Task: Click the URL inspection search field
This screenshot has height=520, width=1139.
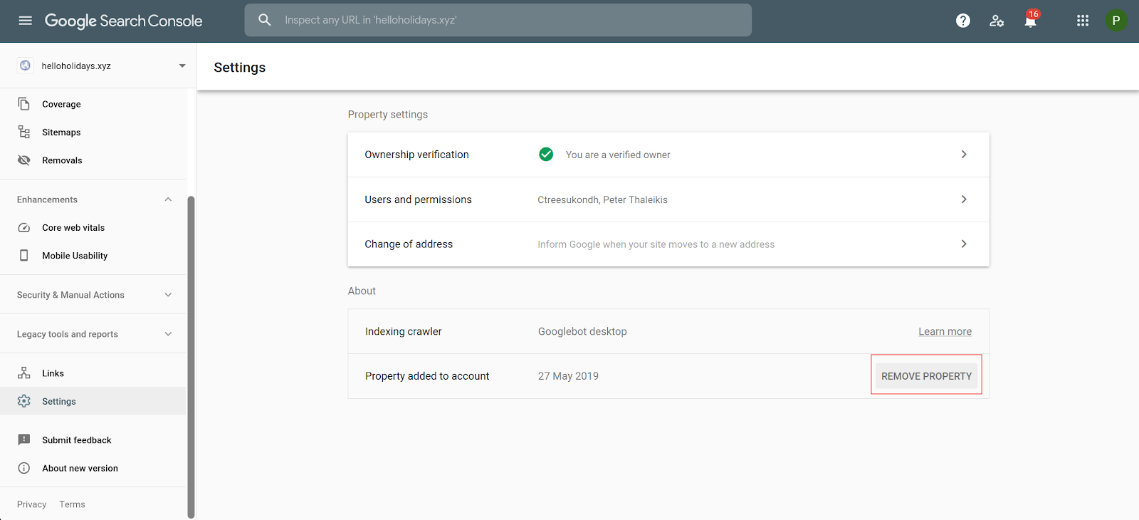Action: tap(498, 20)
